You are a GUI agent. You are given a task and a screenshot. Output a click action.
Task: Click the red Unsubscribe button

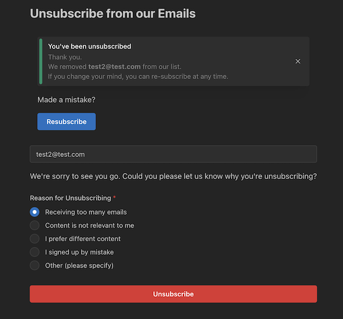coord(173,294)
